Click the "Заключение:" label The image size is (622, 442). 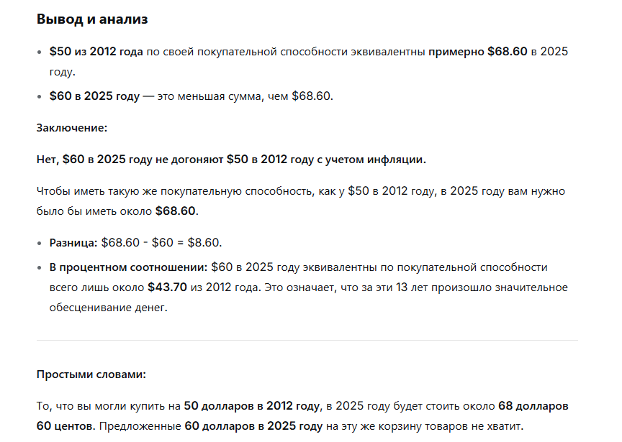click(72, 127)
